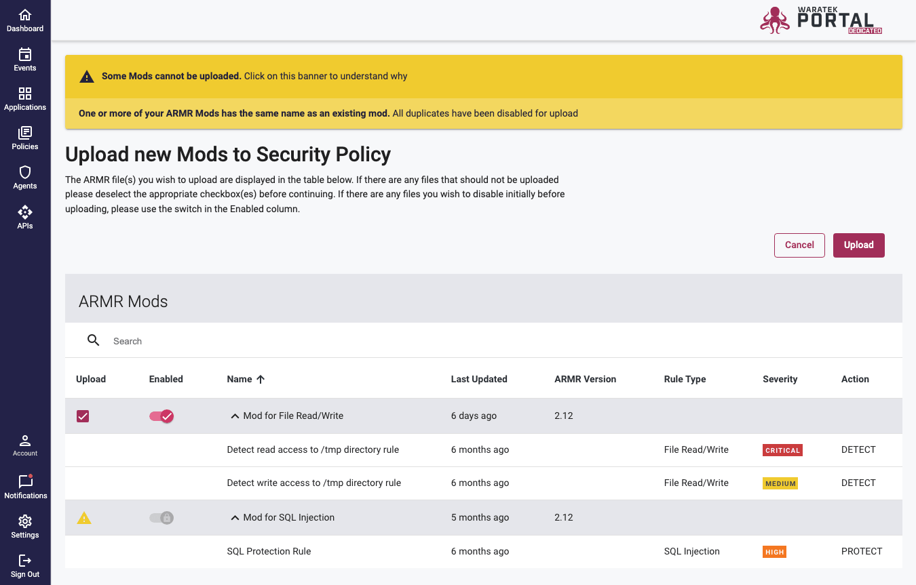
Task: Click the PROTECT action cell
Action: click(x=862, y=551)
